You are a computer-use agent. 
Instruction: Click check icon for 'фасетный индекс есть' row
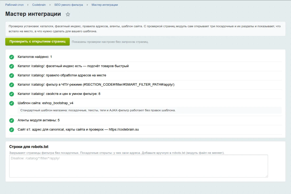pos(12,66)
